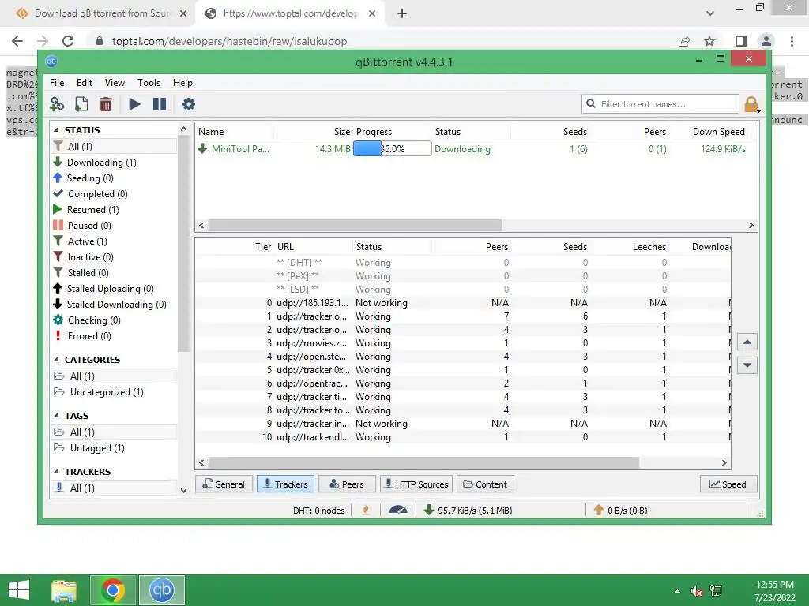Click the tracker list horizontal scrollbar
809x606 pixels.
coord(423,462)
